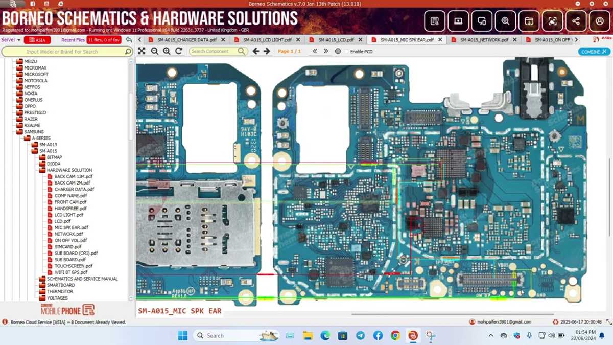Open the user account header icon
Image resolution: width=613 pixels, height=345 pixels.
click(x=600, y=21)
